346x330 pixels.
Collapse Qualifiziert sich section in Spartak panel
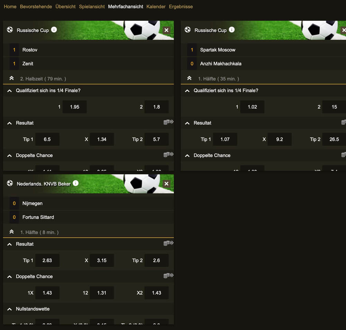(x=187, y=91)
